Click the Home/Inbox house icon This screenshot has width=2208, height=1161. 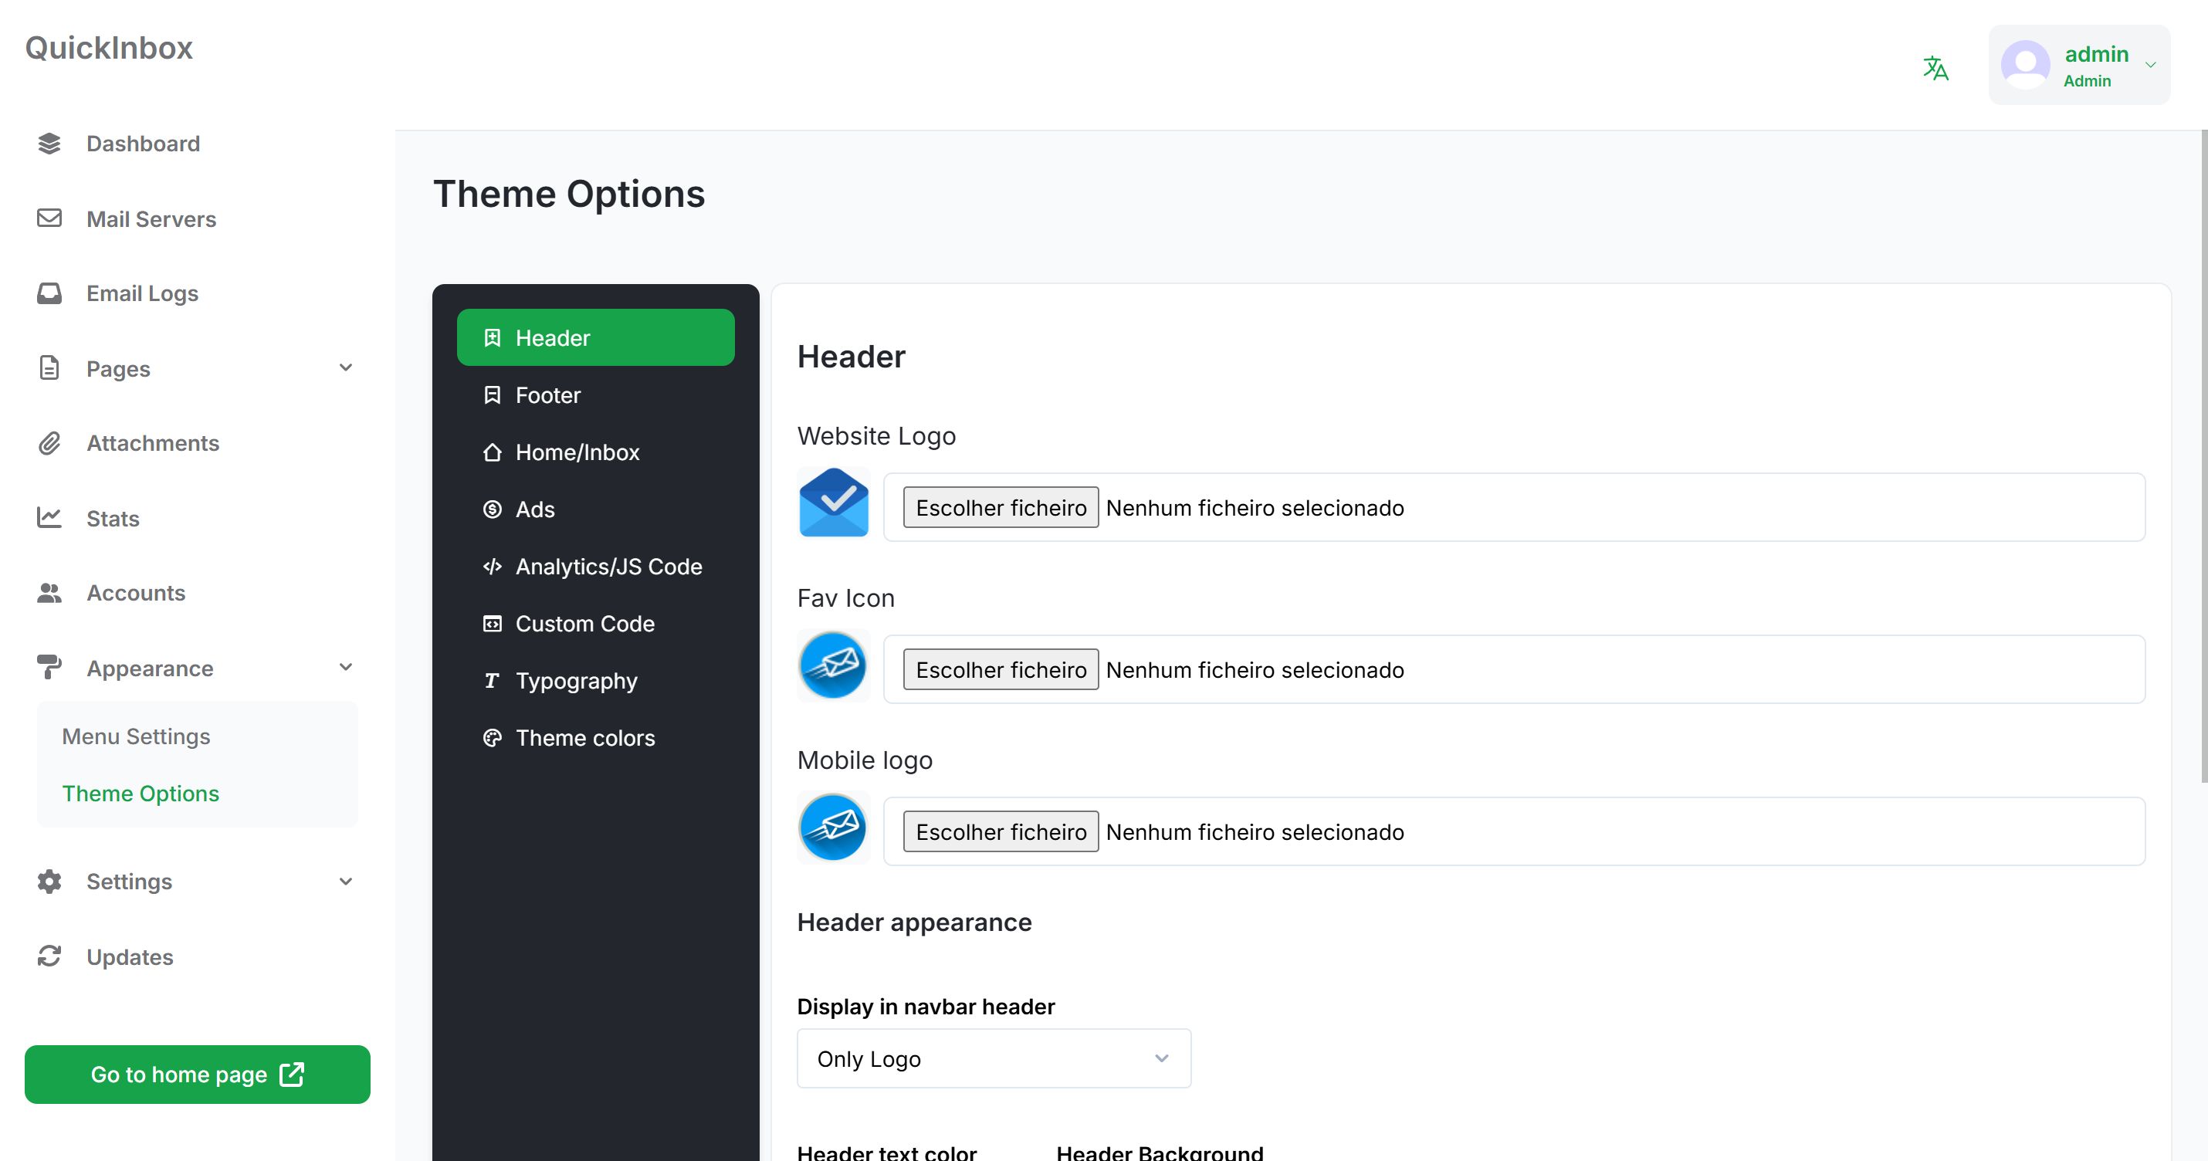tap(492, 452)
